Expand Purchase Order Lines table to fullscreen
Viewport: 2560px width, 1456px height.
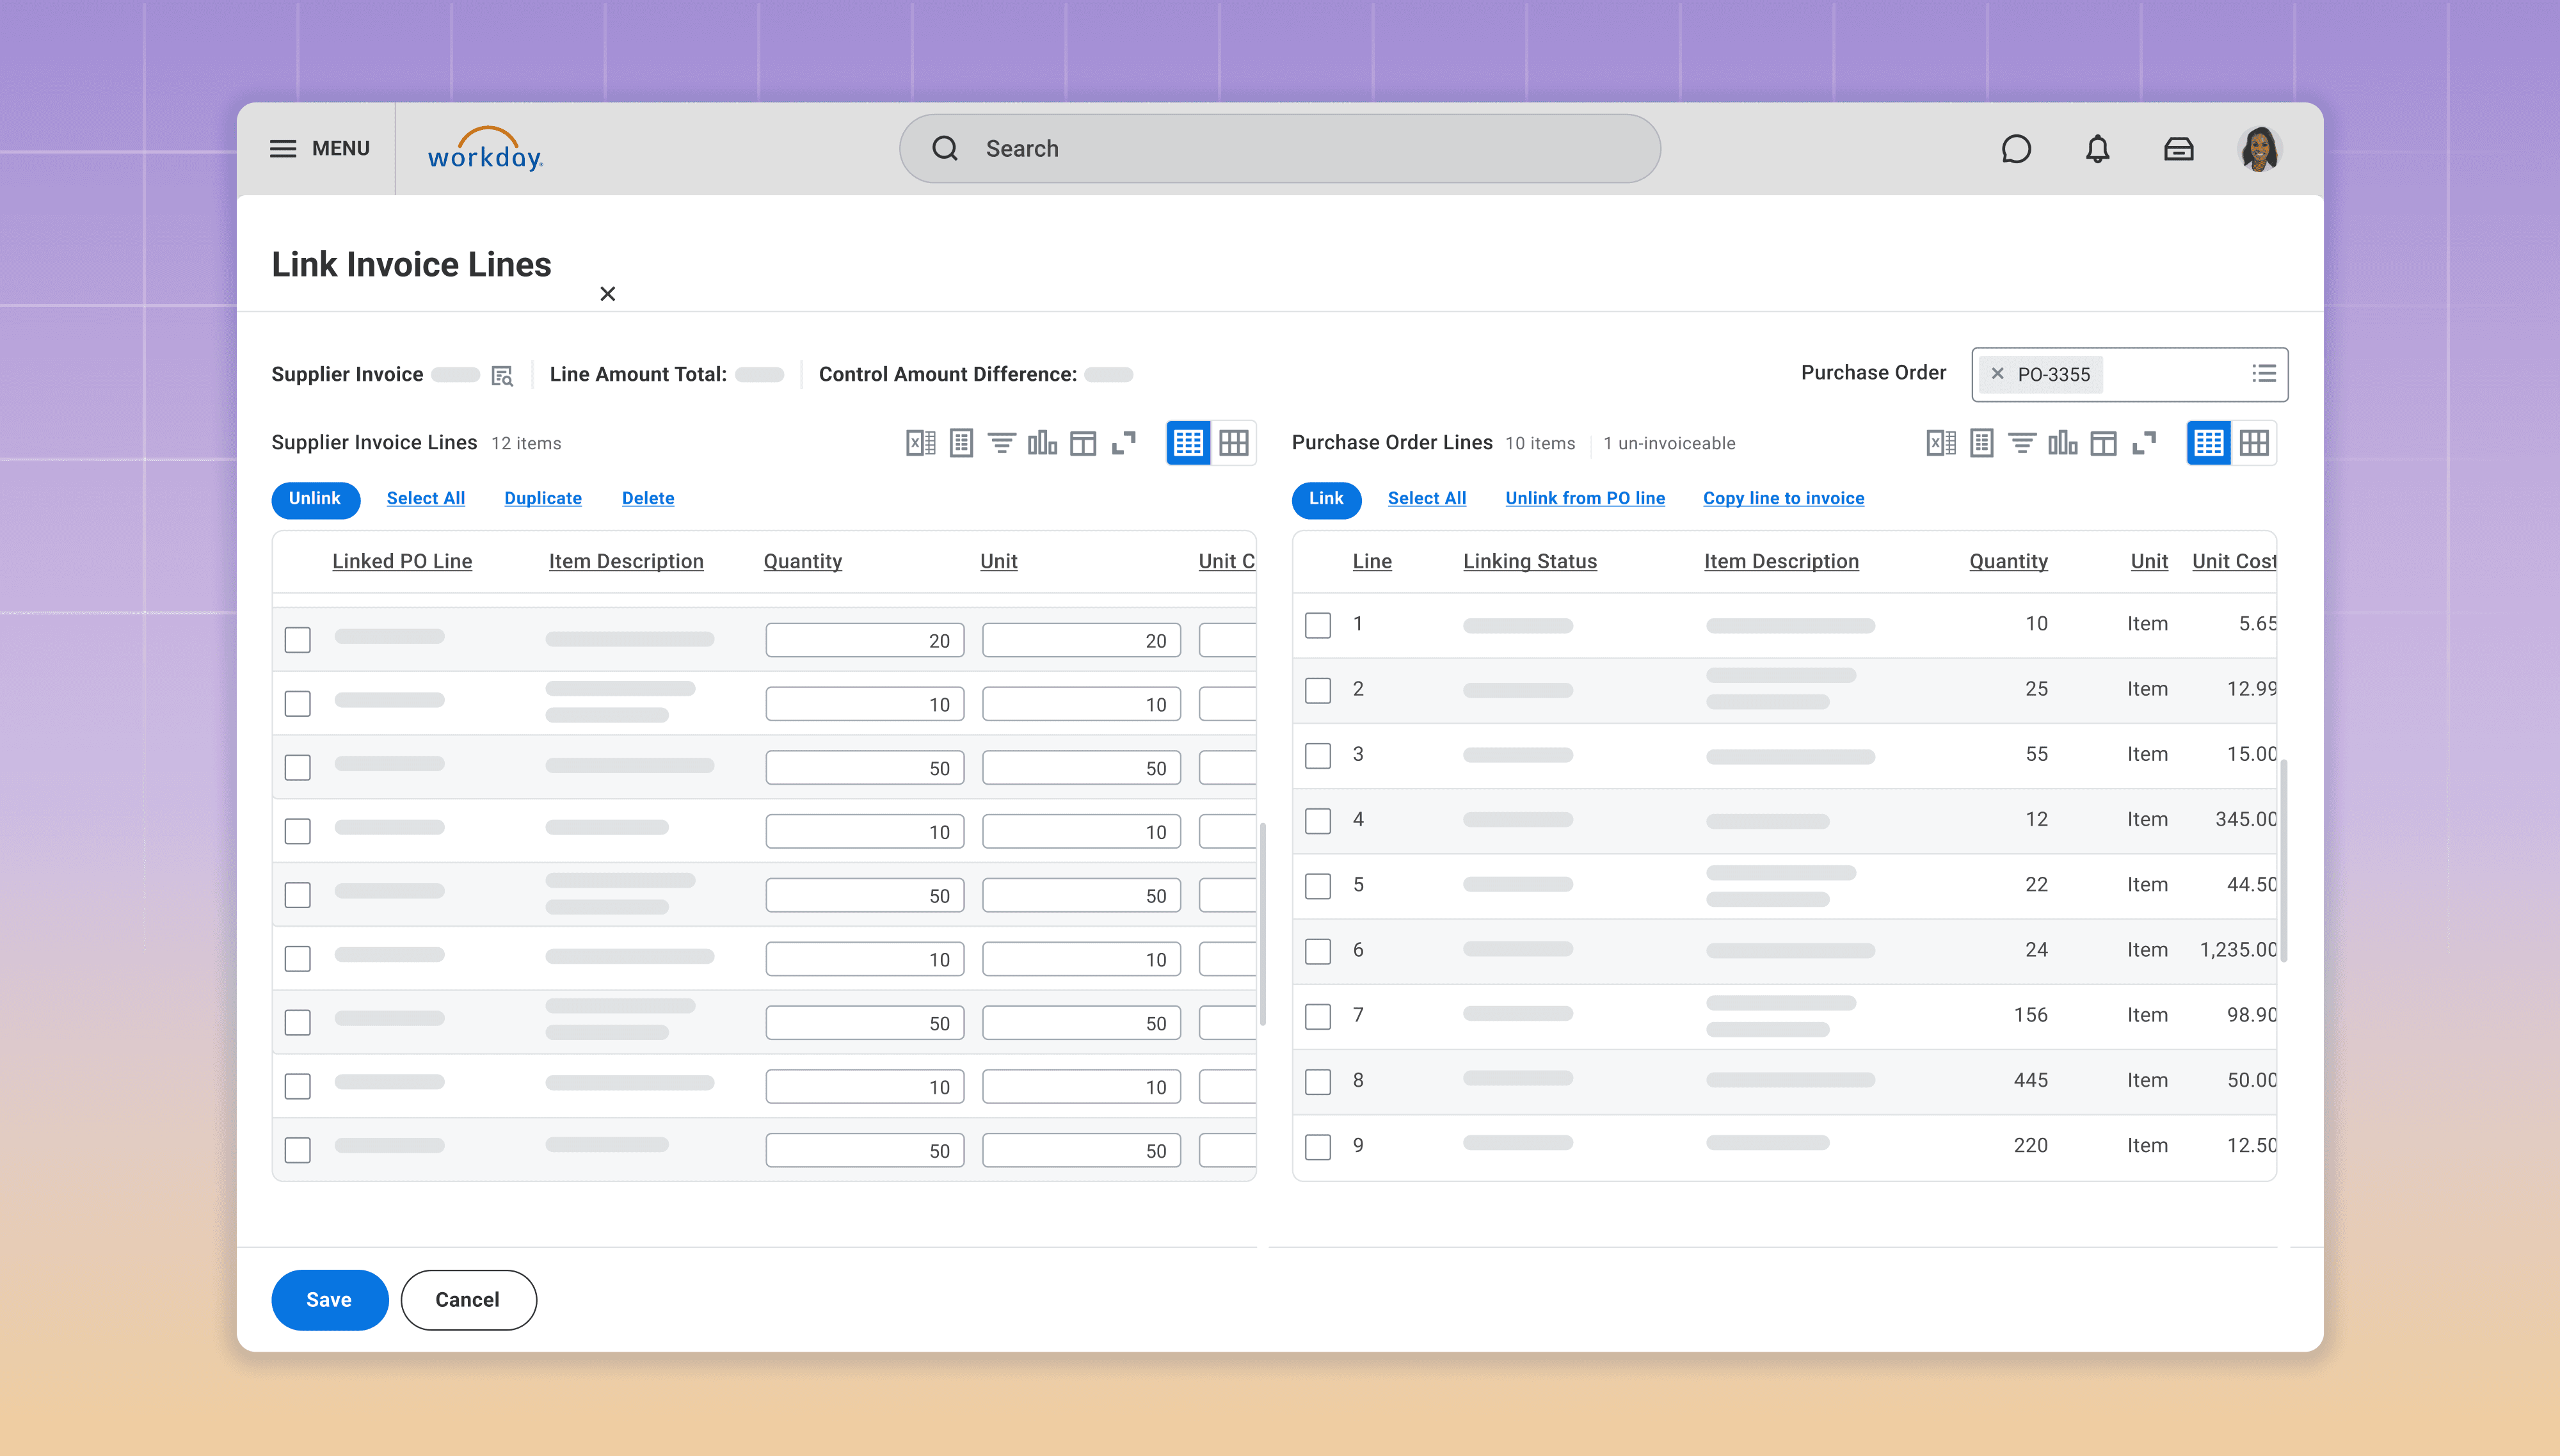[x=2144, y=443]
